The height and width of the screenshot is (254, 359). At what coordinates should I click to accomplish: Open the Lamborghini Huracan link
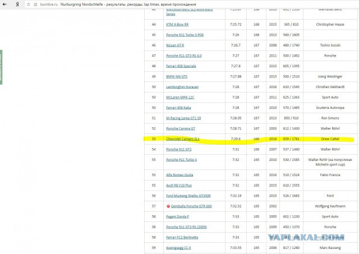coord(182,87)
